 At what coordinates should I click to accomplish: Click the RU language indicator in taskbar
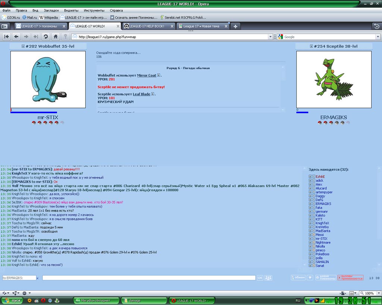(298, 301)
